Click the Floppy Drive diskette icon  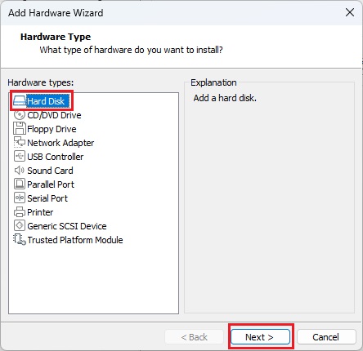click(20, 128)
